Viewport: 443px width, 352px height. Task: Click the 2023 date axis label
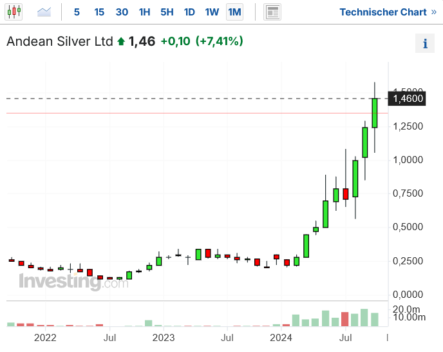click(x=164, y=338)
